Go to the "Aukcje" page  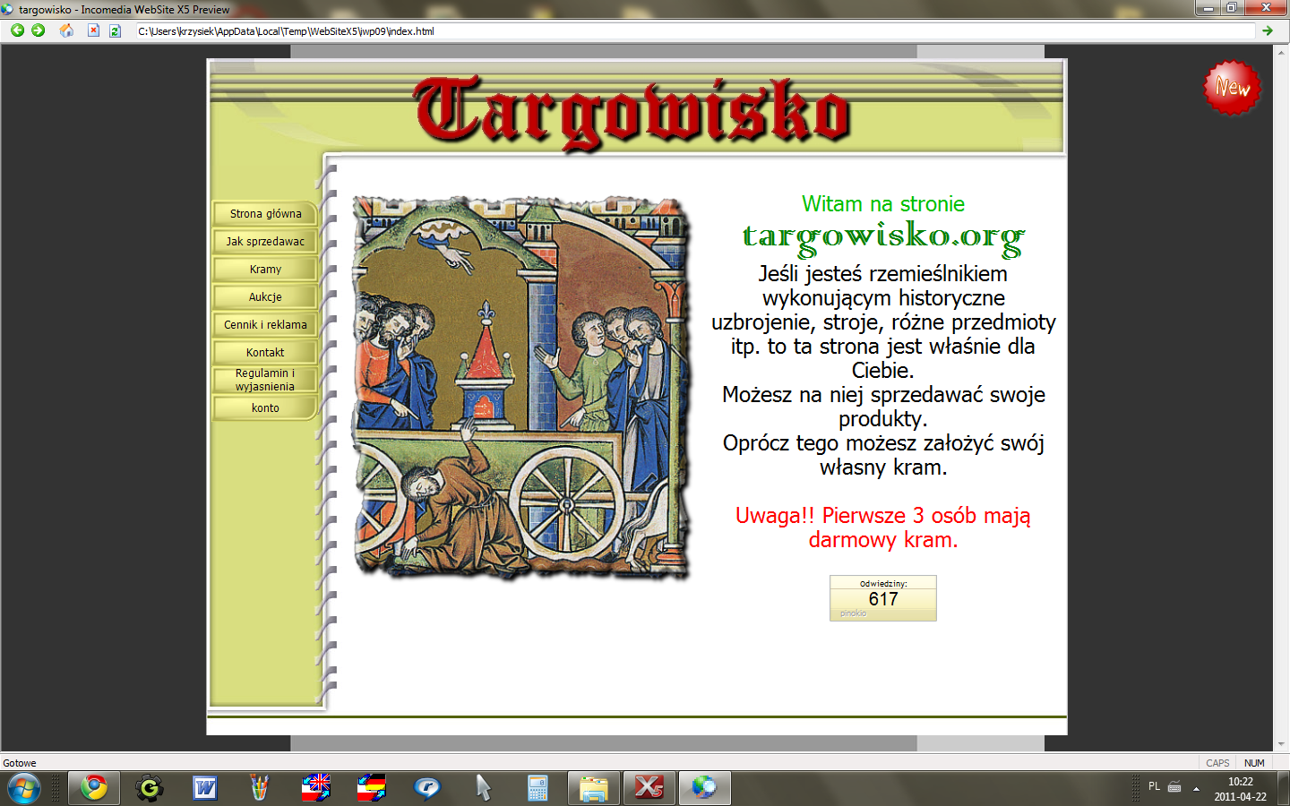[265, 297]
